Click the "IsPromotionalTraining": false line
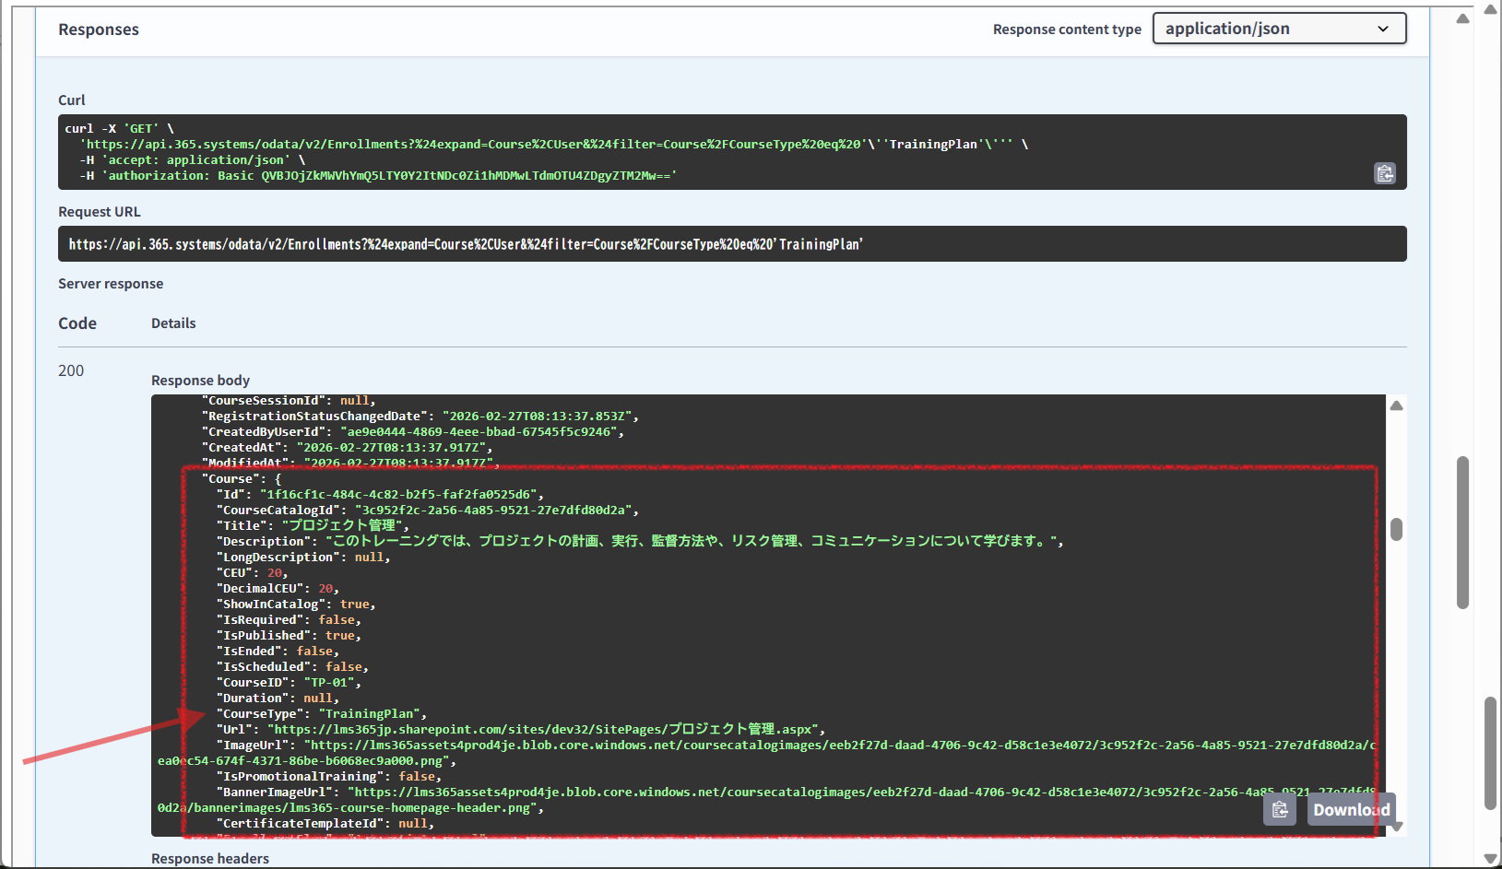1502x869 pixels. [329, 777]
